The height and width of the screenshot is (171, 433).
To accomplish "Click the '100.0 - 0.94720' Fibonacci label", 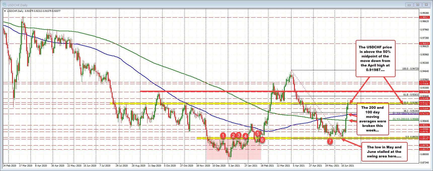I will coord(410,69).
